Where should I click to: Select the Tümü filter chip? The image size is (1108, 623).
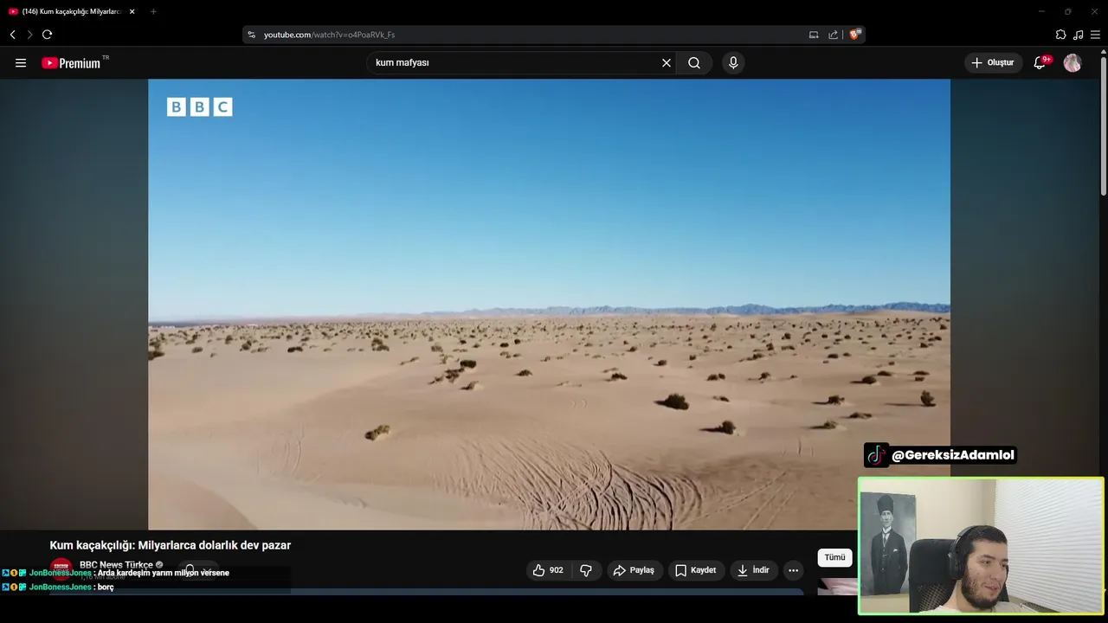point(834,557)
